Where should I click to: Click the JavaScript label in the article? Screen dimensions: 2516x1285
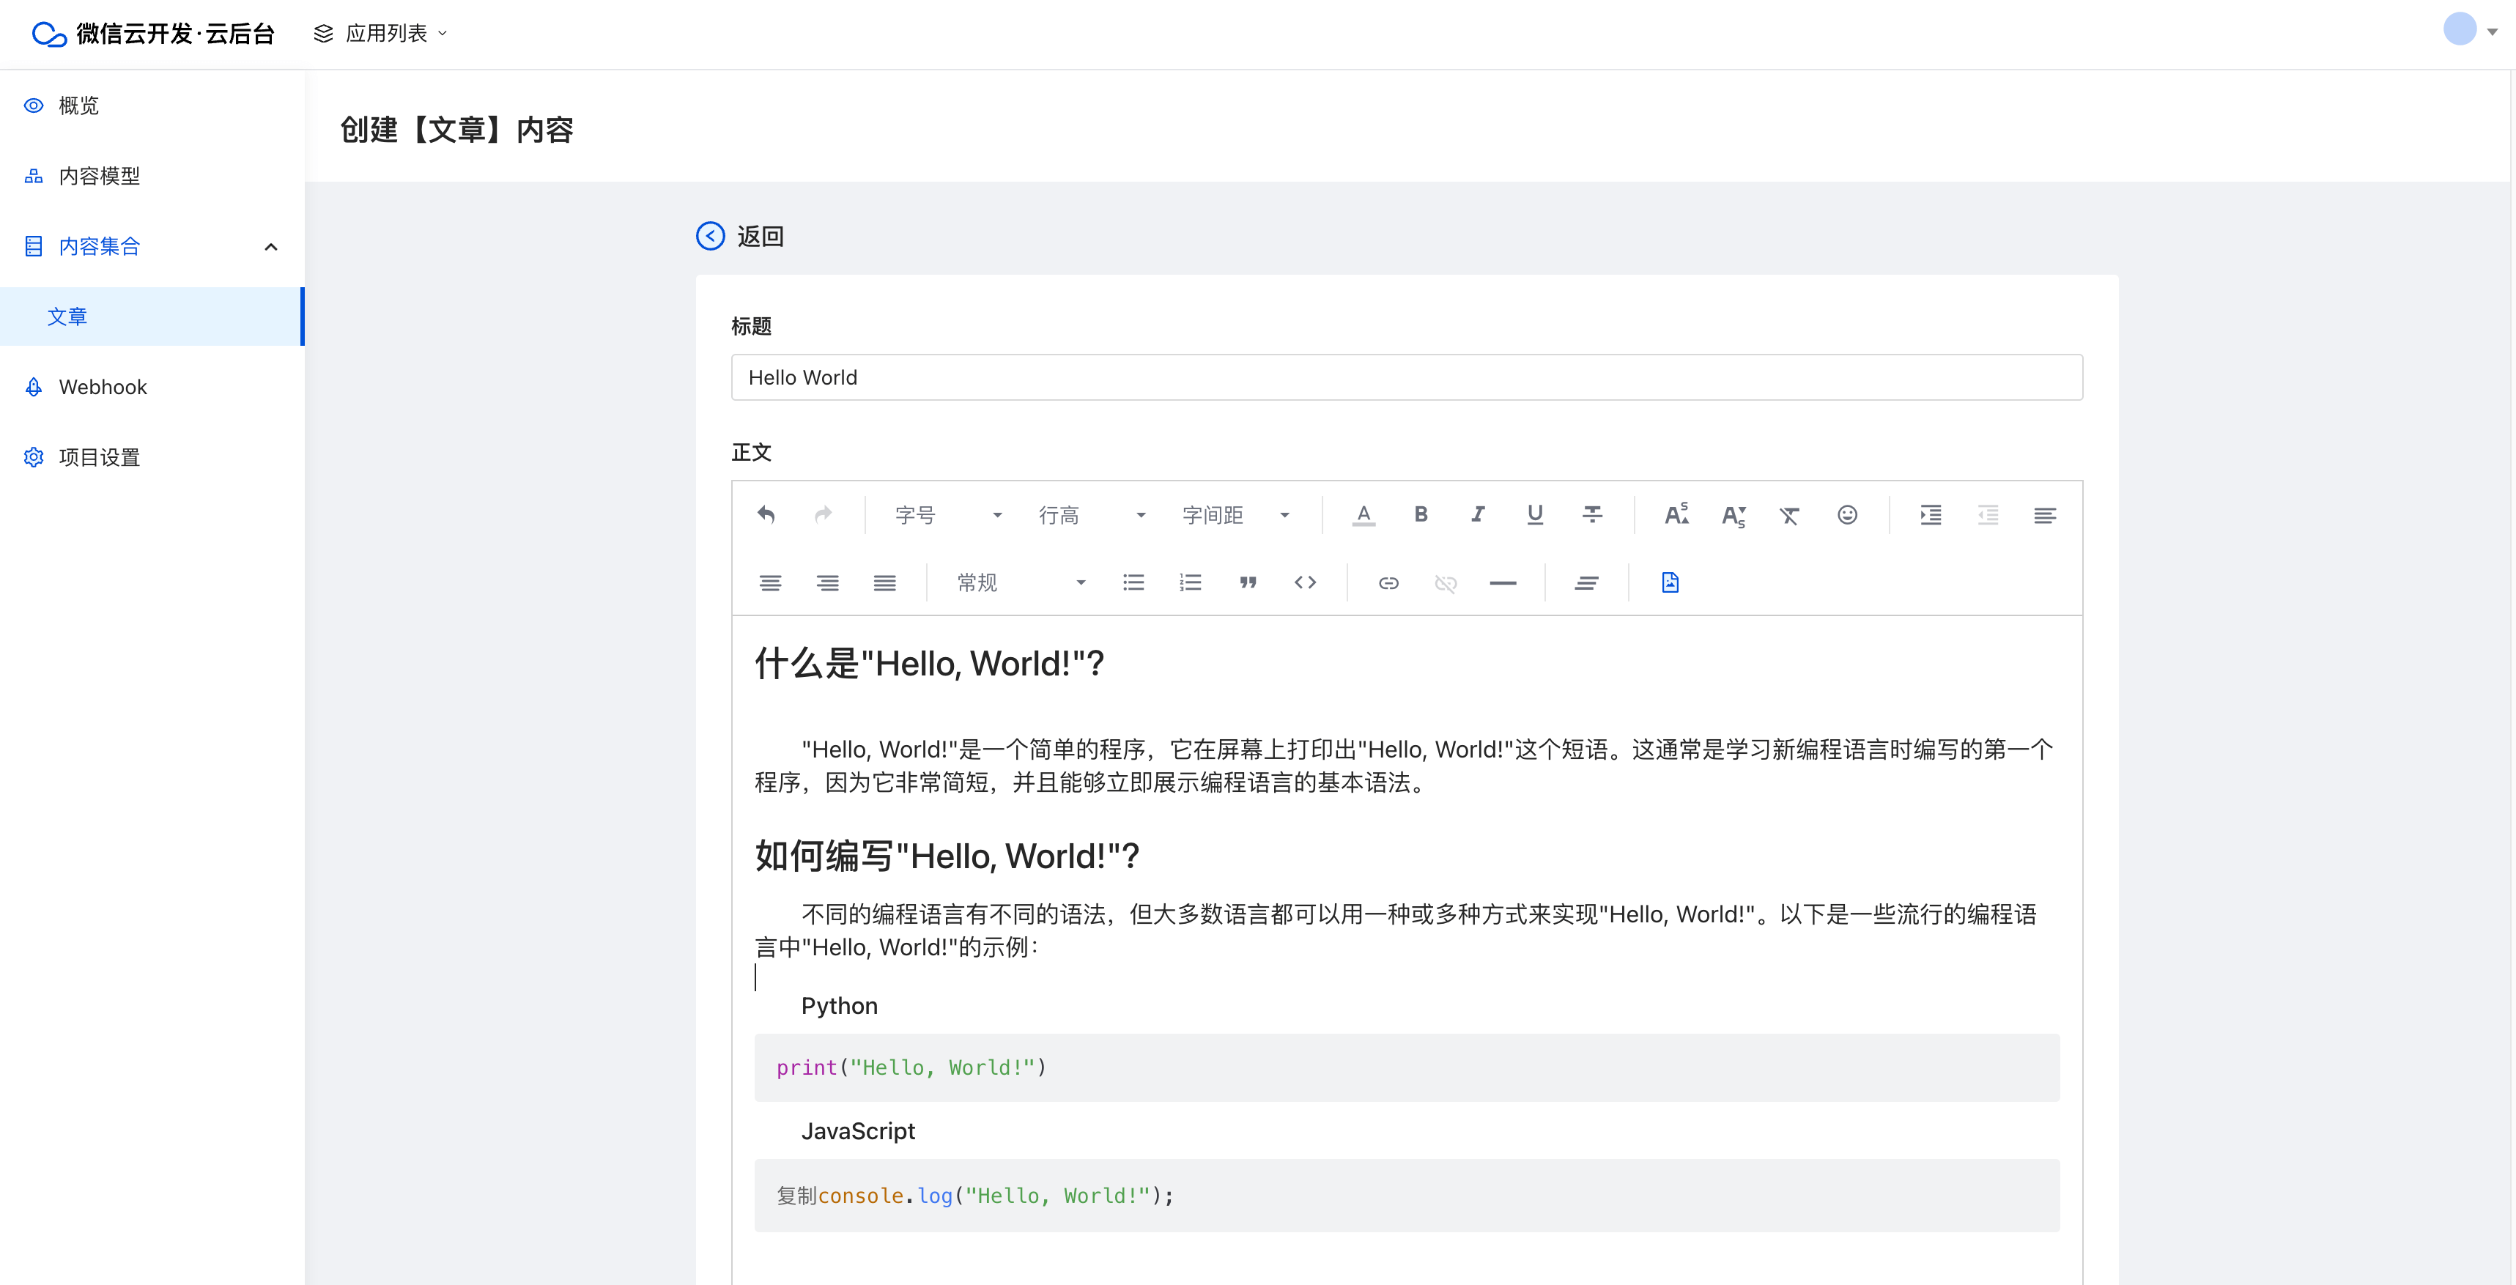(x=857, y=1130)
